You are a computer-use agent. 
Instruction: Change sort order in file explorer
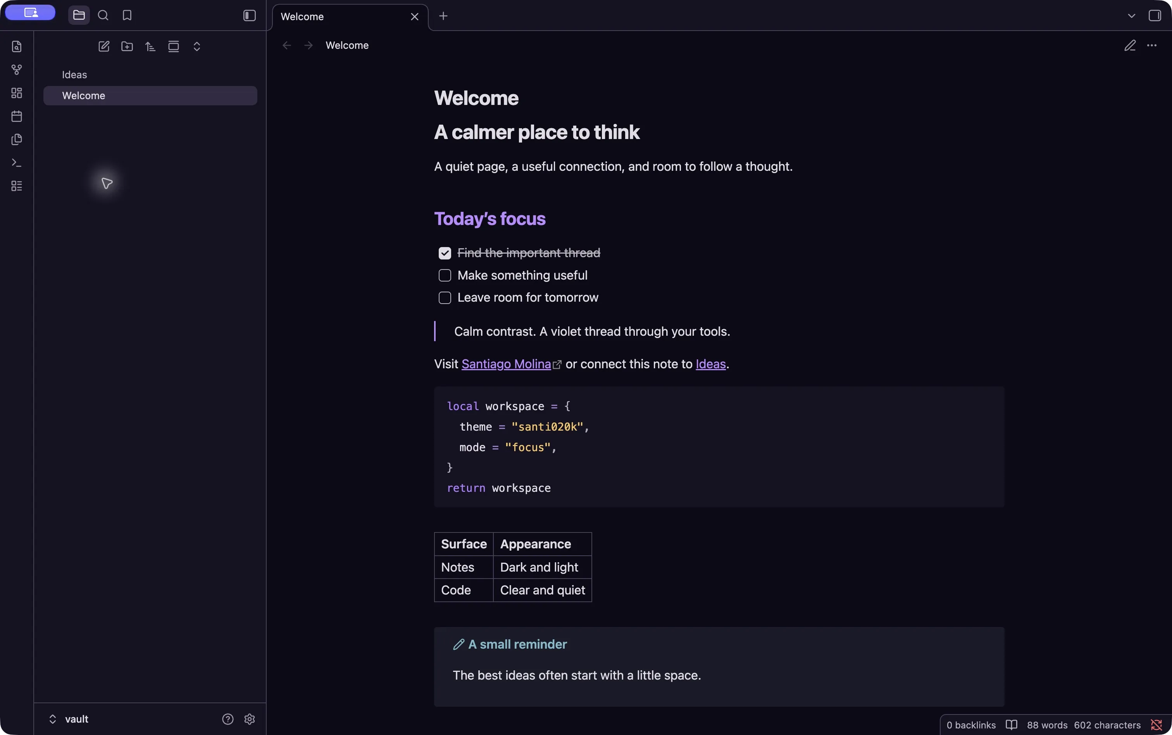click(x=150, y=46)
